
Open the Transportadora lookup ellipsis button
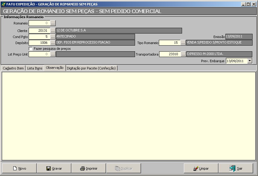(x=183, y=54)
